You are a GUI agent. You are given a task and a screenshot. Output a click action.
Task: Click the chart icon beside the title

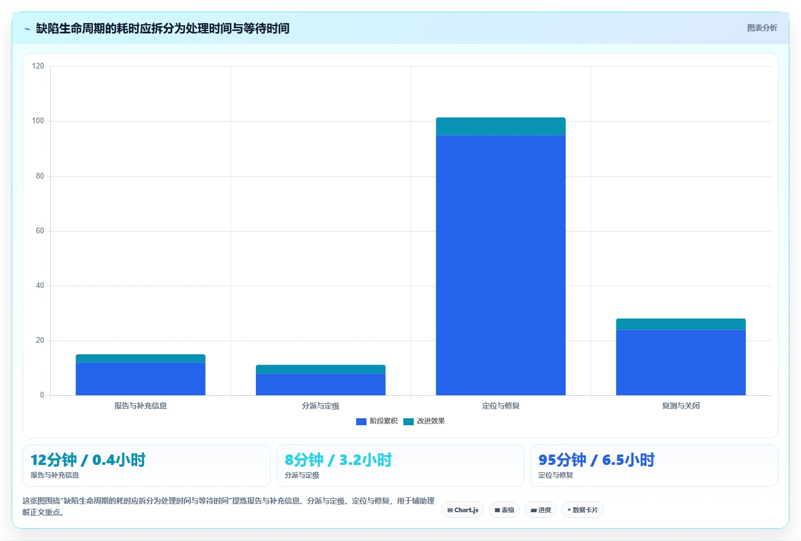(x=27, y=29)
